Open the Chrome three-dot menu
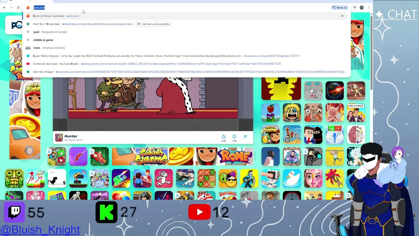This screenshot has width=419, height=236. (369, 8)
